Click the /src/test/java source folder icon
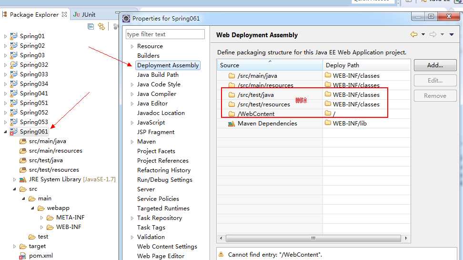The image size is (463, 260). (232, 95)
